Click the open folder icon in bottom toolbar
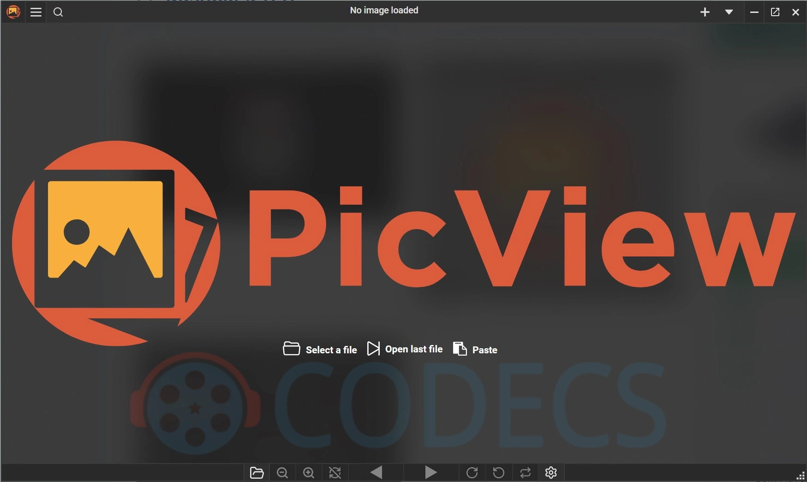The height and width of the screenshot is (482, 807). click(257, 473)
